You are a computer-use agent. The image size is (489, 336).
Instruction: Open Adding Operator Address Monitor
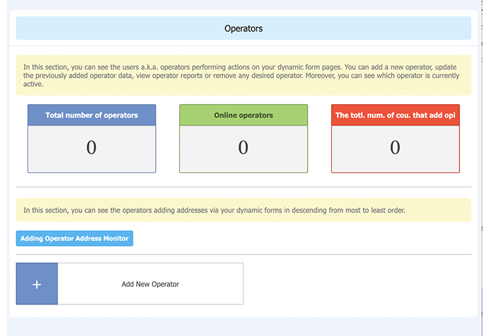coord(74,238)
